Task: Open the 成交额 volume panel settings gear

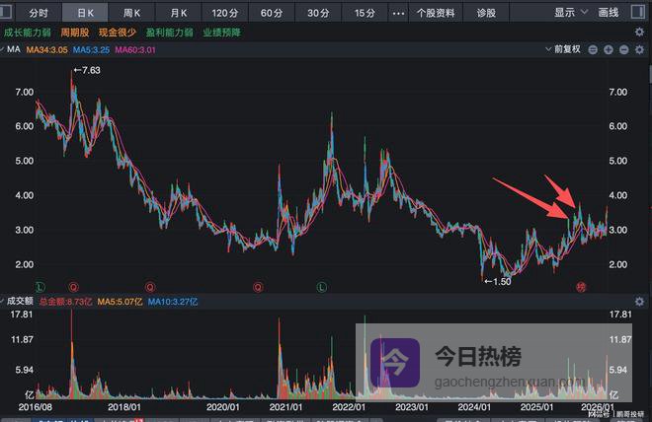Action: (638, 300)
